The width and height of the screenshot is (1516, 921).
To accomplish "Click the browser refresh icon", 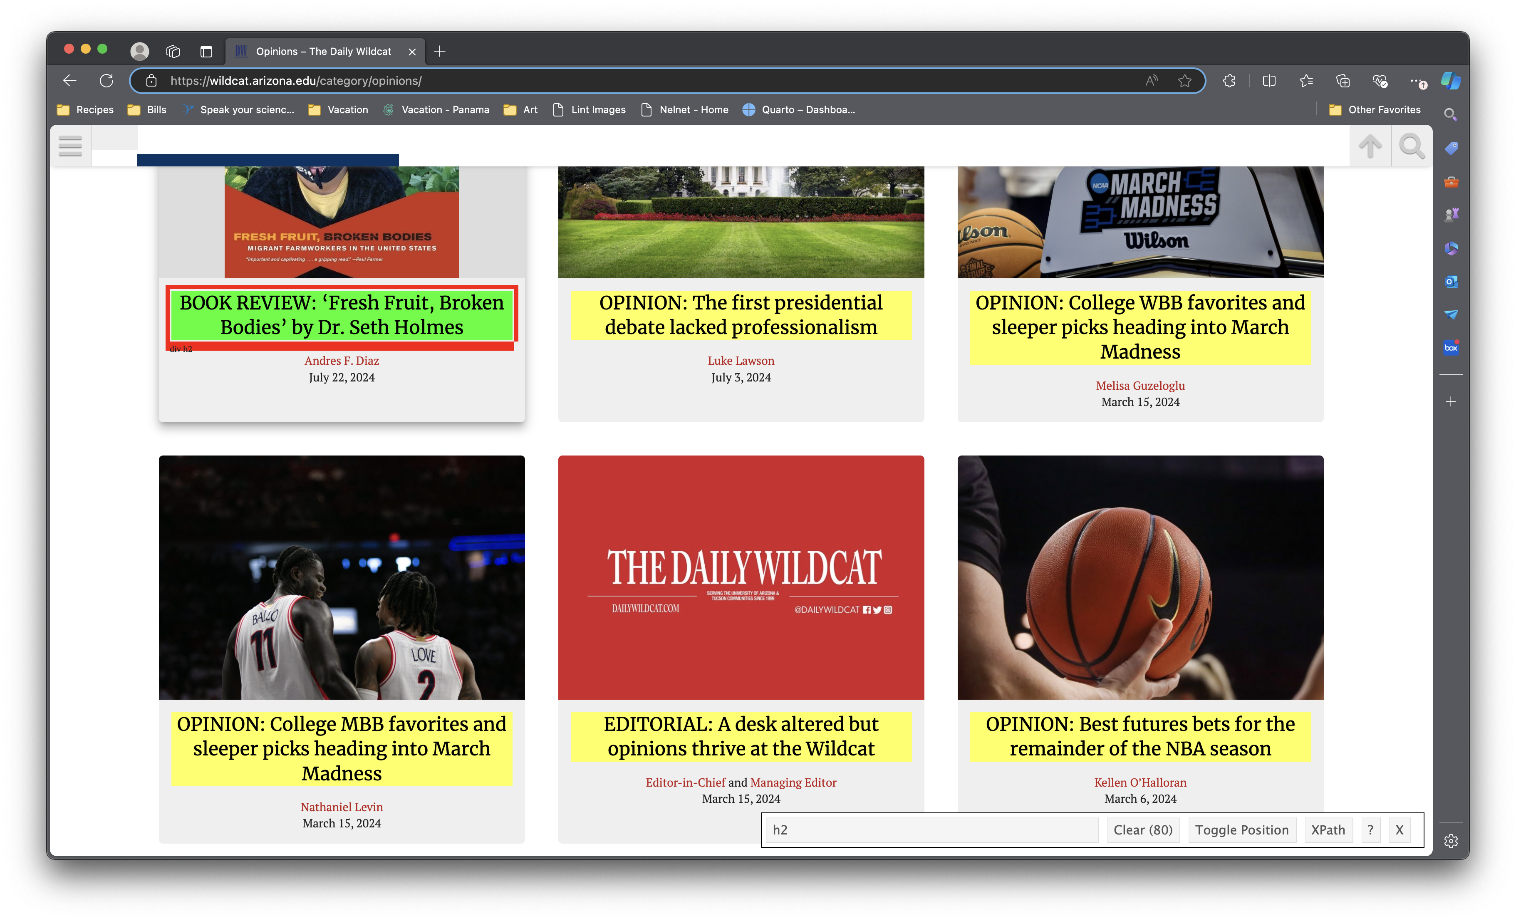I will point(107,81).
